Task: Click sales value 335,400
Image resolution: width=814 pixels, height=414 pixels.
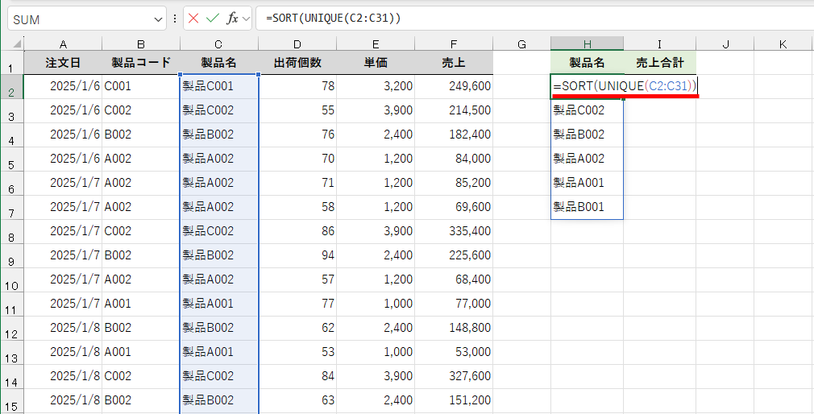Action: [x=454, y=231]
